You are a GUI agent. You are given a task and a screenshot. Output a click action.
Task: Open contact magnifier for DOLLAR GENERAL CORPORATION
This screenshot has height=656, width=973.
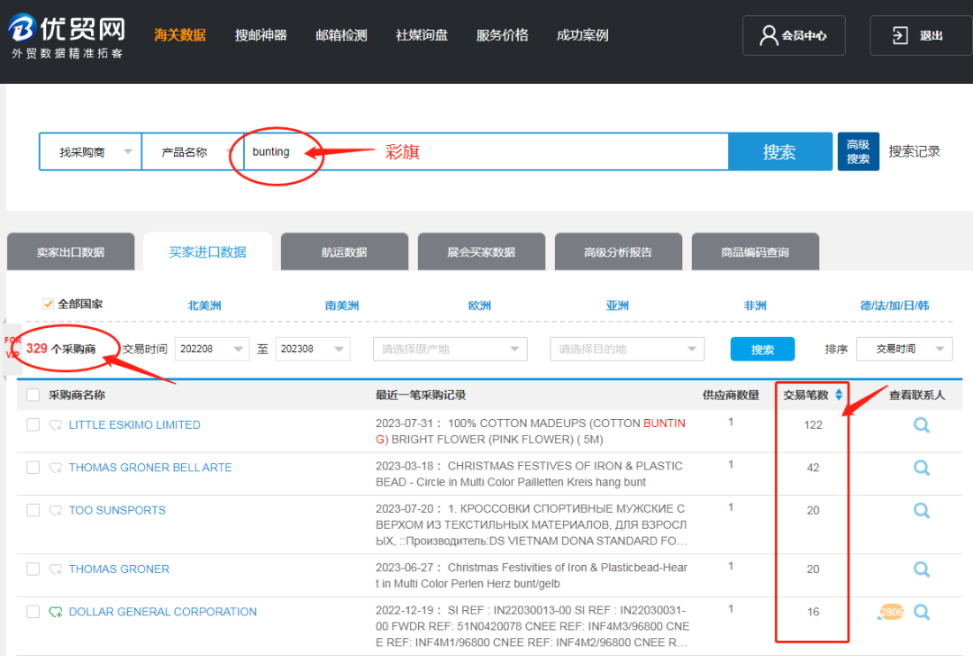[922, 612]
